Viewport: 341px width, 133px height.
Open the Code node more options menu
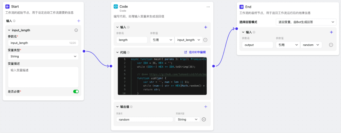click(208, 7)
